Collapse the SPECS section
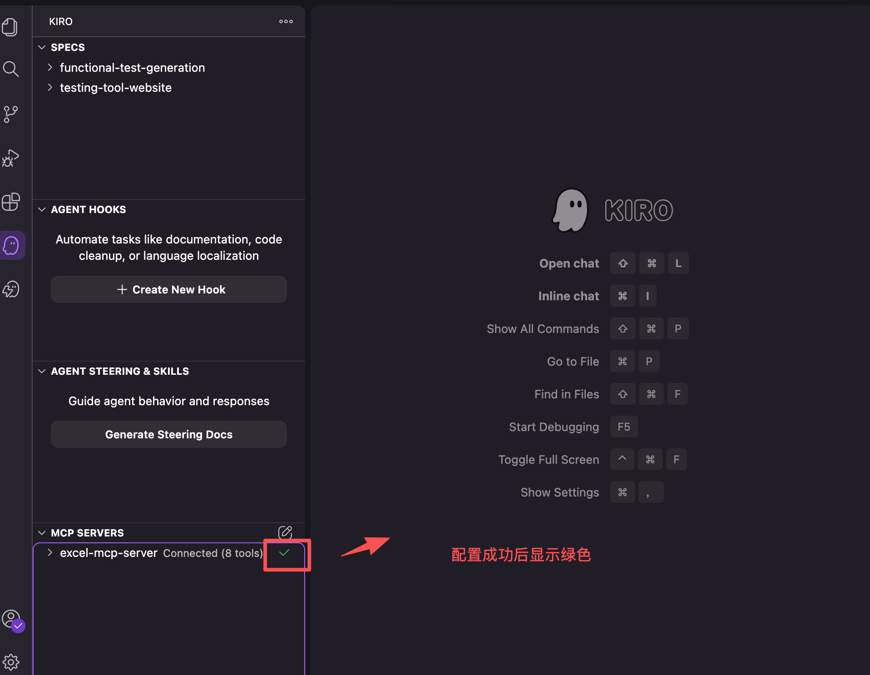The width and height of the screenshot is (870, 675). point(42,47)
